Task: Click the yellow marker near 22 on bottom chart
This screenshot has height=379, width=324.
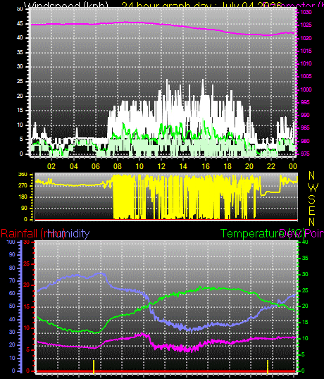Action: point(268,367)
